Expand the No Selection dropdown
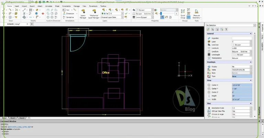 coord(254,25)
